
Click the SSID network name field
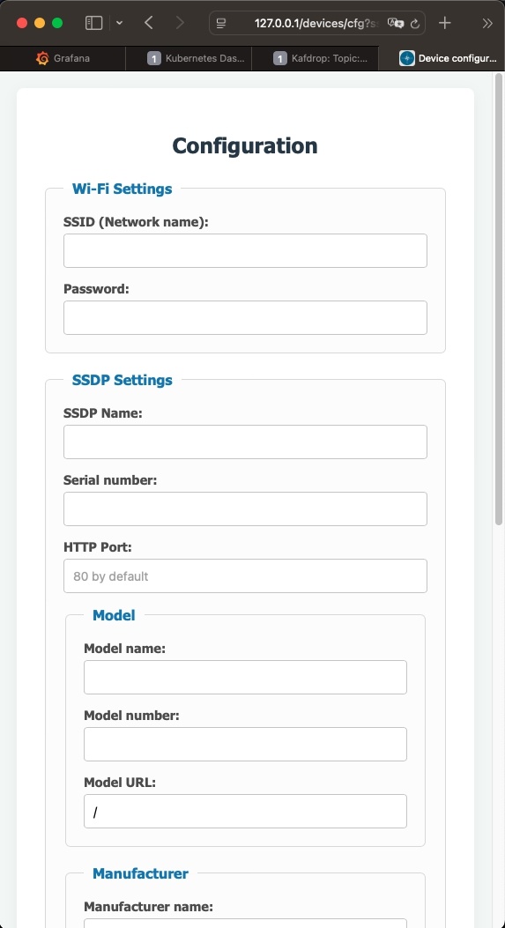point(245,250)
